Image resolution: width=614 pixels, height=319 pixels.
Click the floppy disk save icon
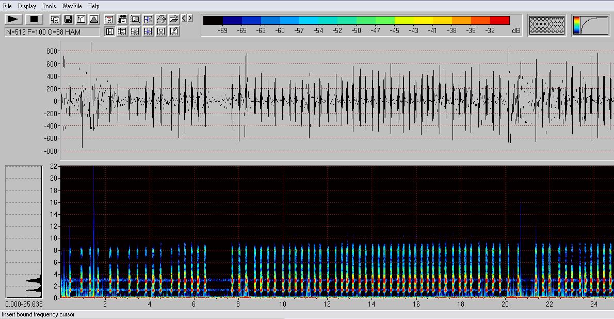[68, 19]
